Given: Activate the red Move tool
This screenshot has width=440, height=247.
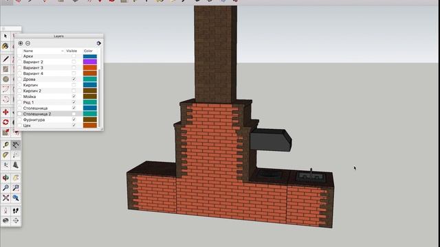Looking at the screenshot, I should (x=5, y=112).
